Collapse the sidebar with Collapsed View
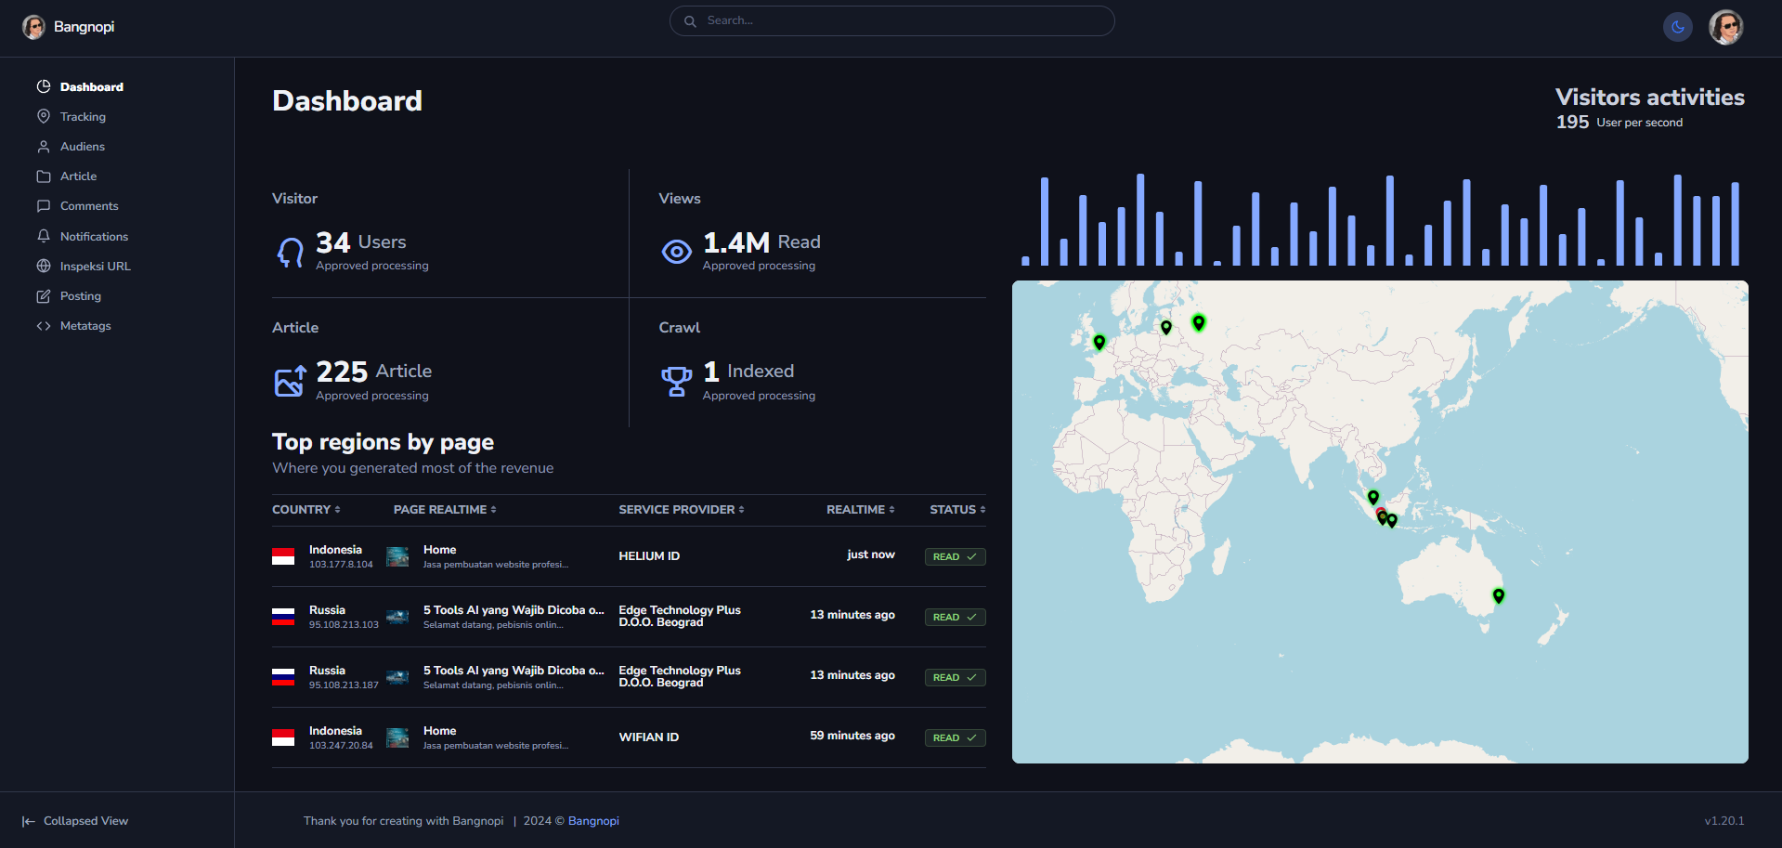 pyautogui.click(x=75, y=821)
